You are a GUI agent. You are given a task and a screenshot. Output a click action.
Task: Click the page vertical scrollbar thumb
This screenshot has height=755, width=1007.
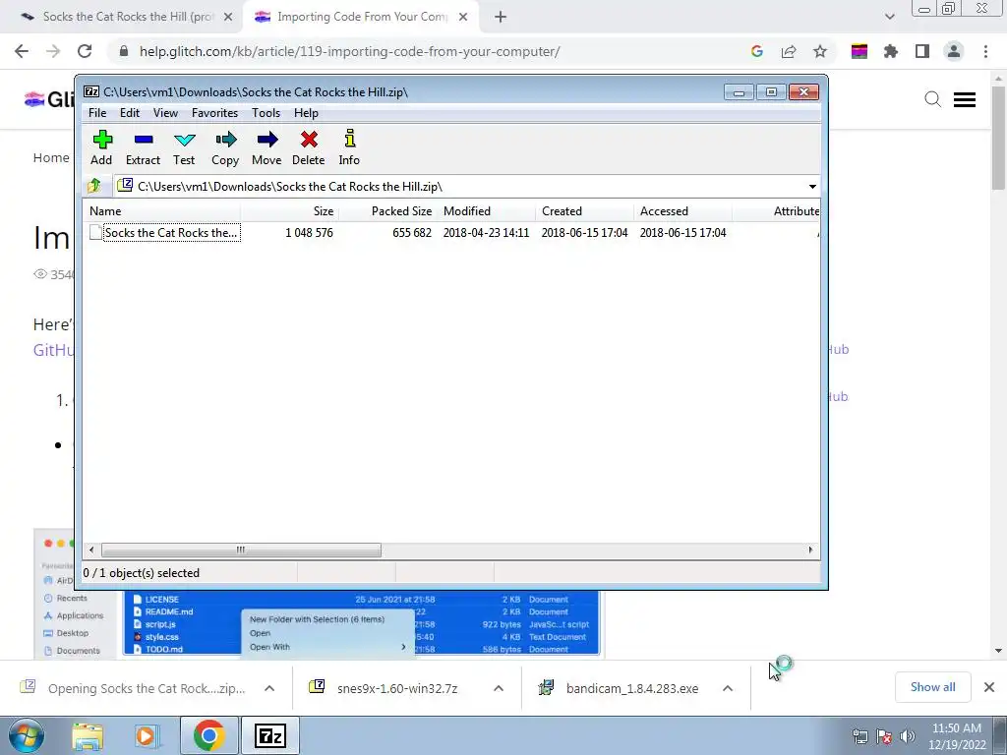[x=998, y=138]
